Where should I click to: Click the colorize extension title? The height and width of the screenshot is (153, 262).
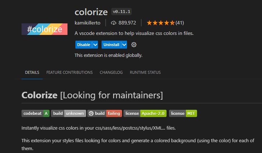click(91, 12)
